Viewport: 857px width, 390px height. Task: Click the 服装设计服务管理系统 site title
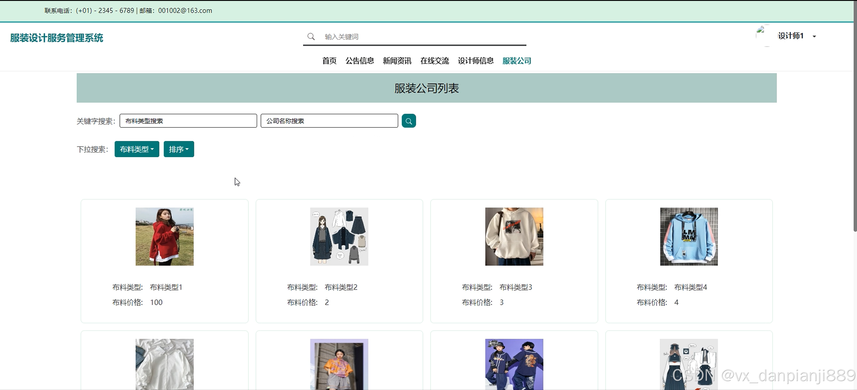pyautogui.click(x=57, y=38)
